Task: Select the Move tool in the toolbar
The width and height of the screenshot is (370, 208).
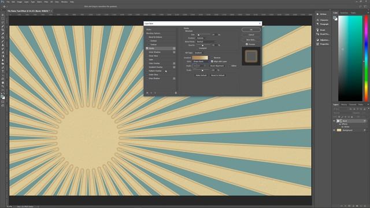Action: pos(3,15)
